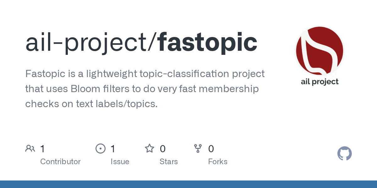
Task: Click the Fastopic description paragraph
Action: tap(145, 89)
